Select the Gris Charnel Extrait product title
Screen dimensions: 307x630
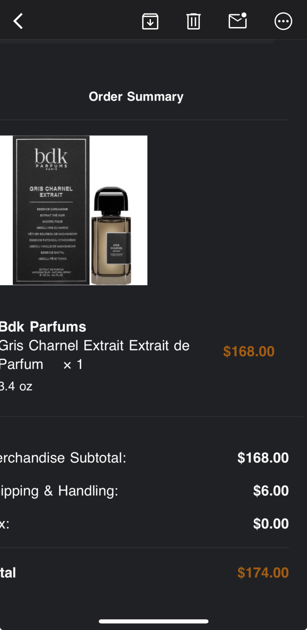tap(95, 355)
